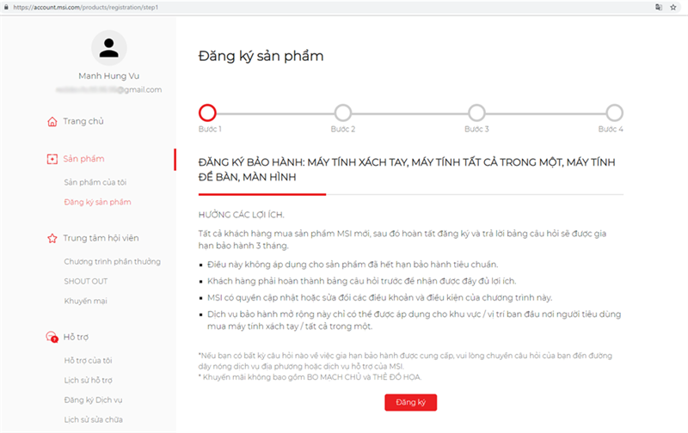Select the Bước 3 step circle
688x433 pixels.
click(x=476, y=113)
